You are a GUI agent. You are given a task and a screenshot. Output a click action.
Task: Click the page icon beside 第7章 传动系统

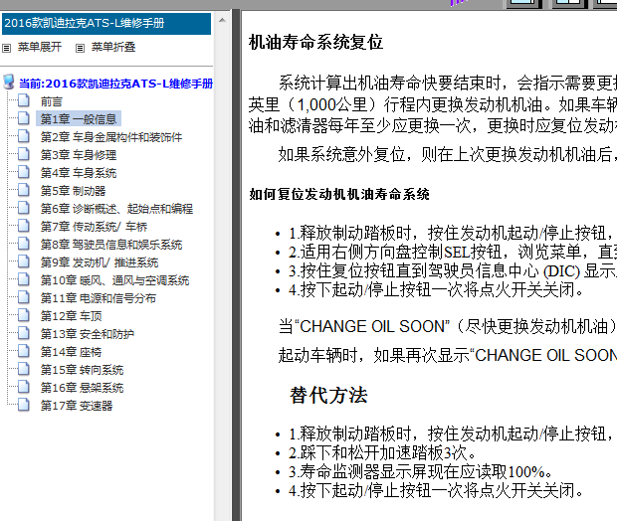[x=24, y=226]
